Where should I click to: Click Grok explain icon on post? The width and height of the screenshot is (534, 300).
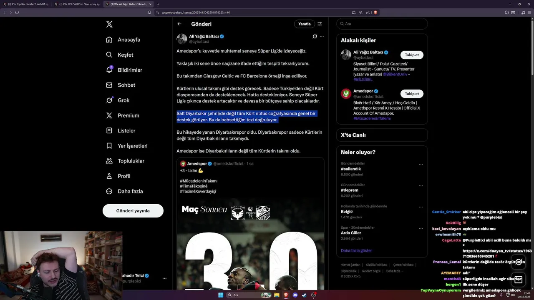315,37
